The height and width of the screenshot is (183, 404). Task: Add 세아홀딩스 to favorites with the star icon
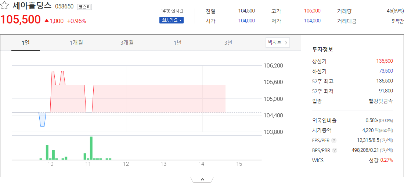5,6
